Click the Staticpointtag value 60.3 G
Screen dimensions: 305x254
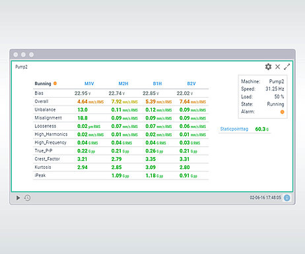point(262,129)
